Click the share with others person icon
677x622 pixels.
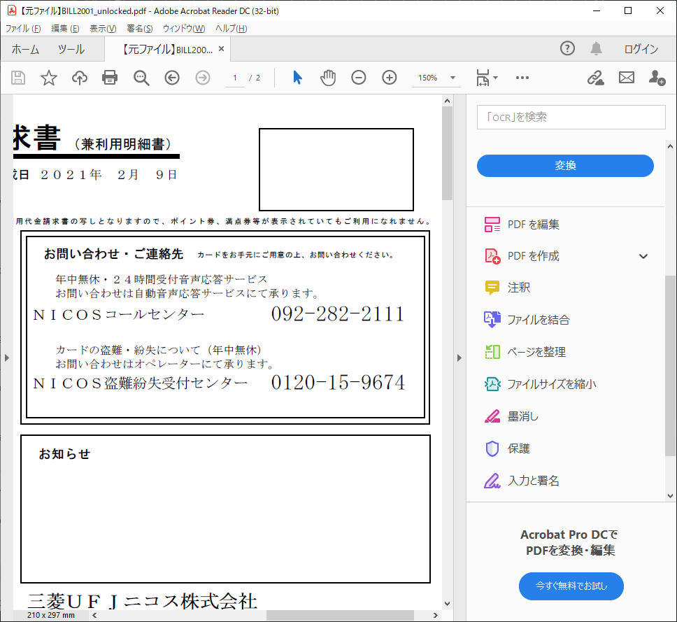[657, 78]
